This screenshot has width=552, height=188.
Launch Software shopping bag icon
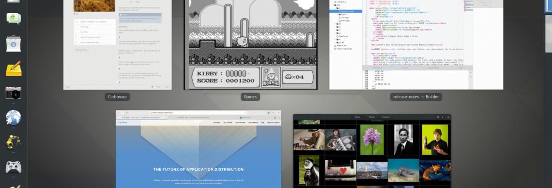point(14,43)
